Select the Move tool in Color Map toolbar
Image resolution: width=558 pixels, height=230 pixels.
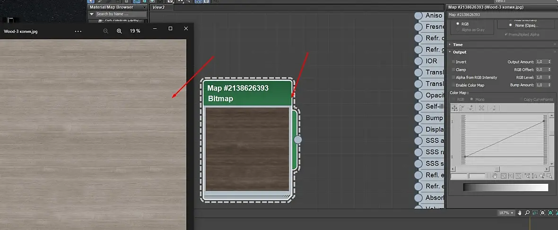[x=455, y=108]
